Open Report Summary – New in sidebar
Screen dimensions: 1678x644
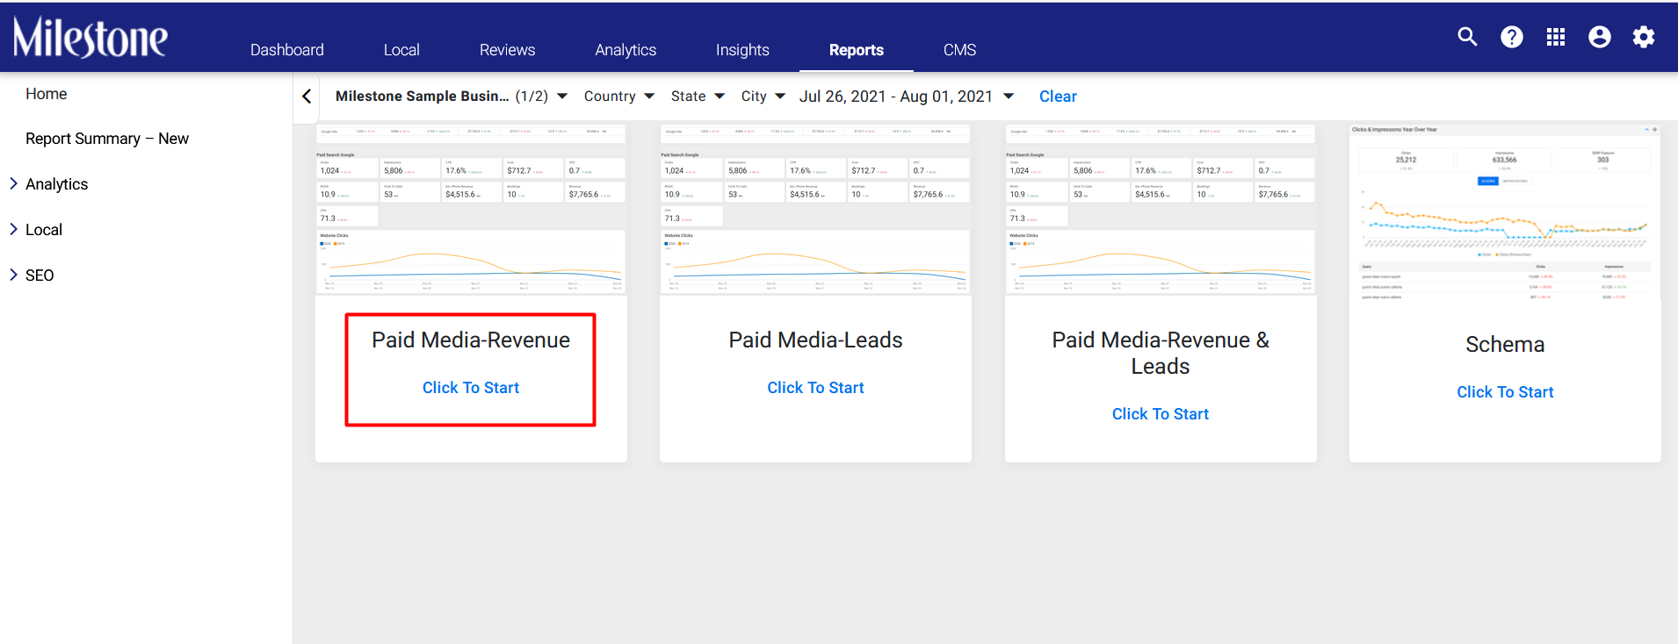click(x=107, y=139)
